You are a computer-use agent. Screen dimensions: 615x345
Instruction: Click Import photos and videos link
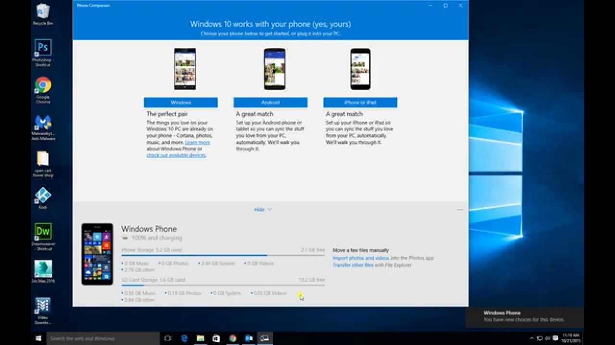(x=361, y=258)
